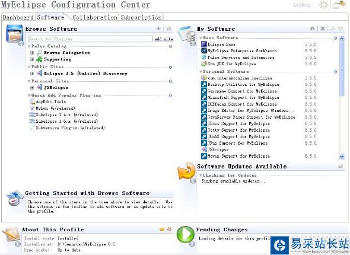The image size is (350, 255).
Task: Click the com.interaktonline.jseclipse icon
Action: pyautogui.click(x=204, y=78)
